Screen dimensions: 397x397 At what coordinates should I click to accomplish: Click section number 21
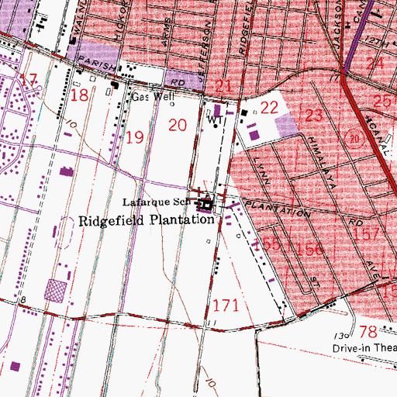pos(223,86)
